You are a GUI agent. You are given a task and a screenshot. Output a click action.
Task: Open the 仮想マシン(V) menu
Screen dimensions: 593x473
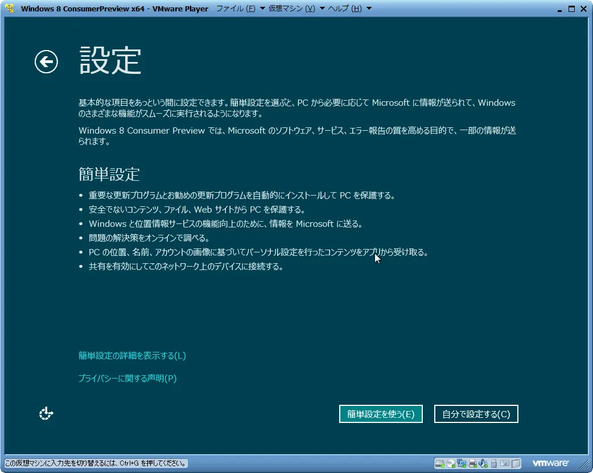point(292,9)
